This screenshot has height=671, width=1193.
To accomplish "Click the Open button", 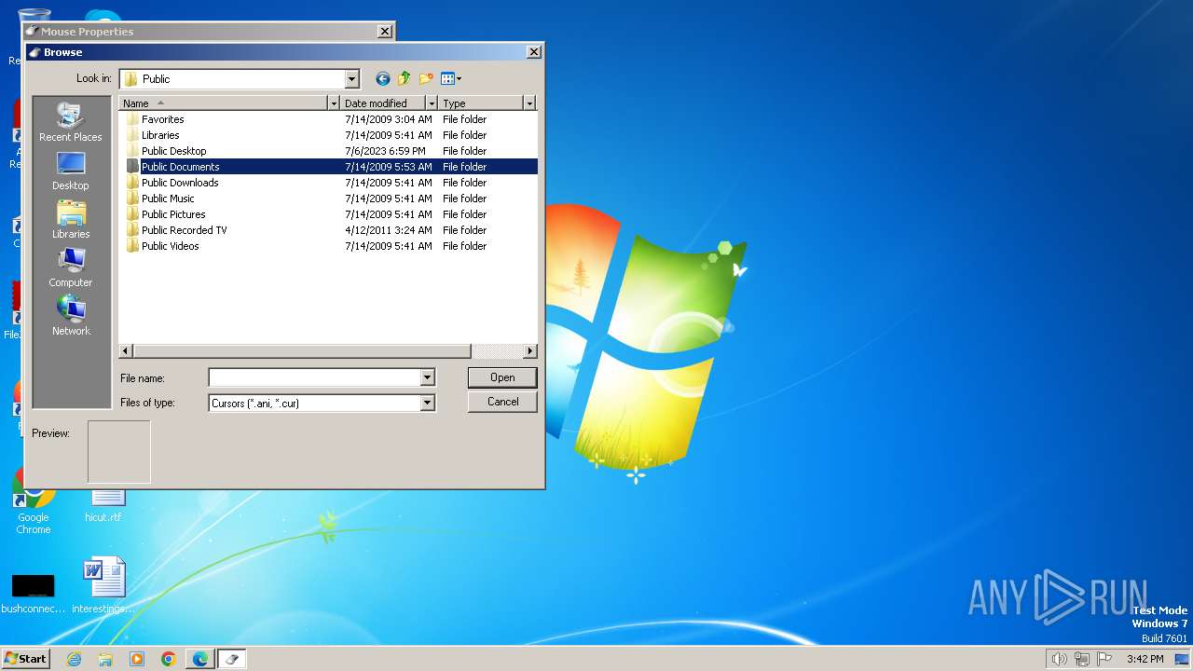I will click(502, 377).
